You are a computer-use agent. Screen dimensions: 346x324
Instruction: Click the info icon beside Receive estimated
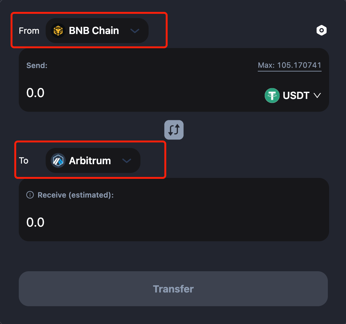point(30,195)
